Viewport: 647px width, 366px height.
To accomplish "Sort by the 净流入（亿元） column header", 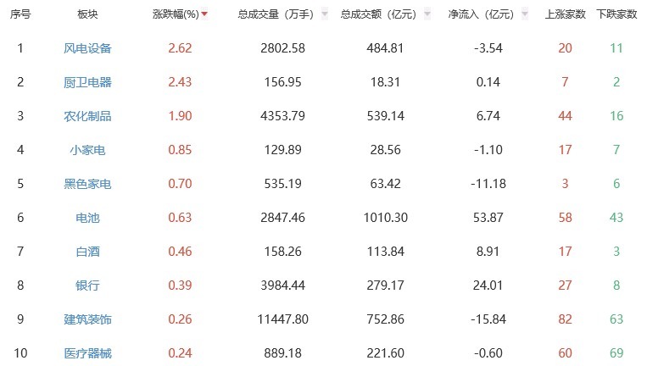I will tap(483, 14).
